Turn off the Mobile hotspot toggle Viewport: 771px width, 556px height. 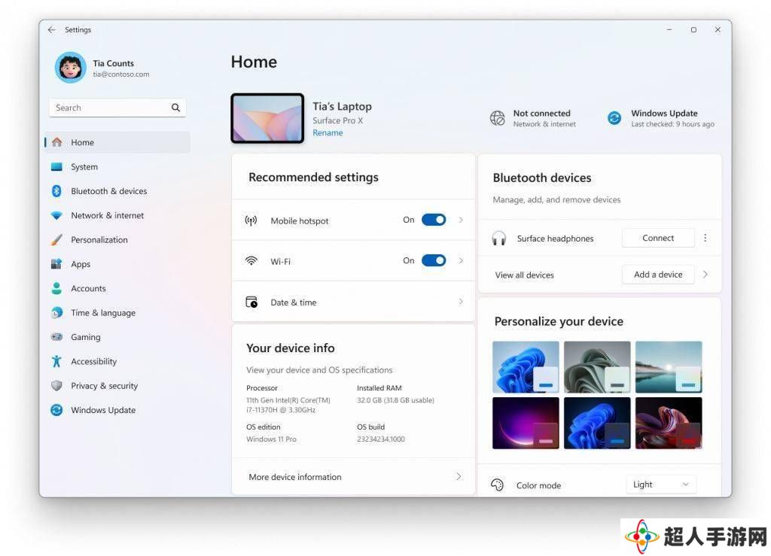click(434, 220)
